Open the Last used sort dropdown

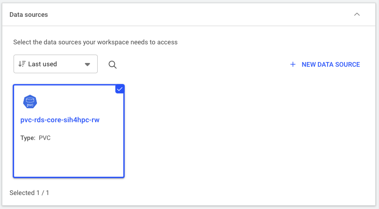55,64
